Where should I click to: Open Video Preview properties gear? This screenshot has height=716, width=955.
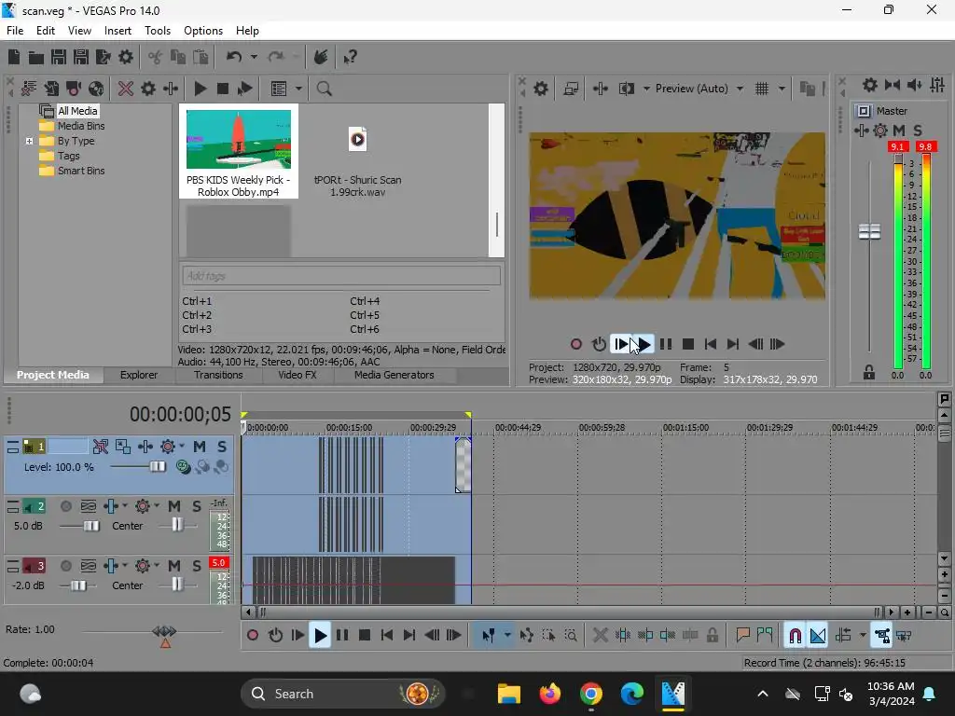click(540, 89)
